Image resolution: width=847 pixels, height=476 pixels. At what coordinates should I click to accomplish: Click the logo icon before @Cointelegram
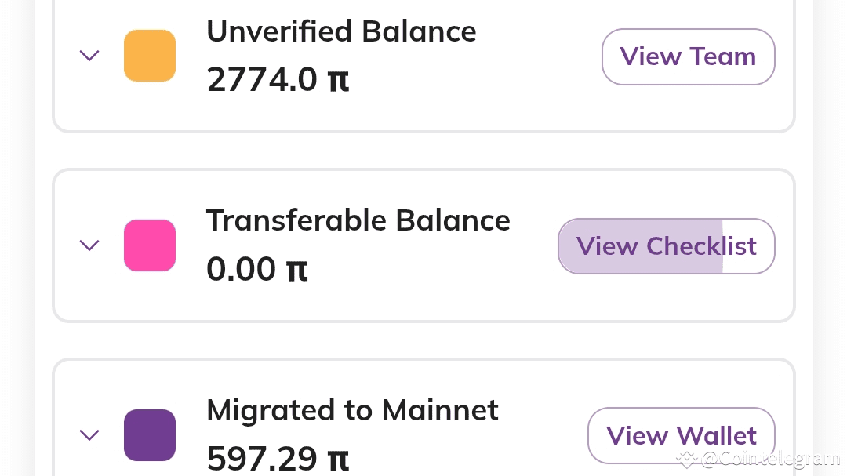[x=689, y=460]
